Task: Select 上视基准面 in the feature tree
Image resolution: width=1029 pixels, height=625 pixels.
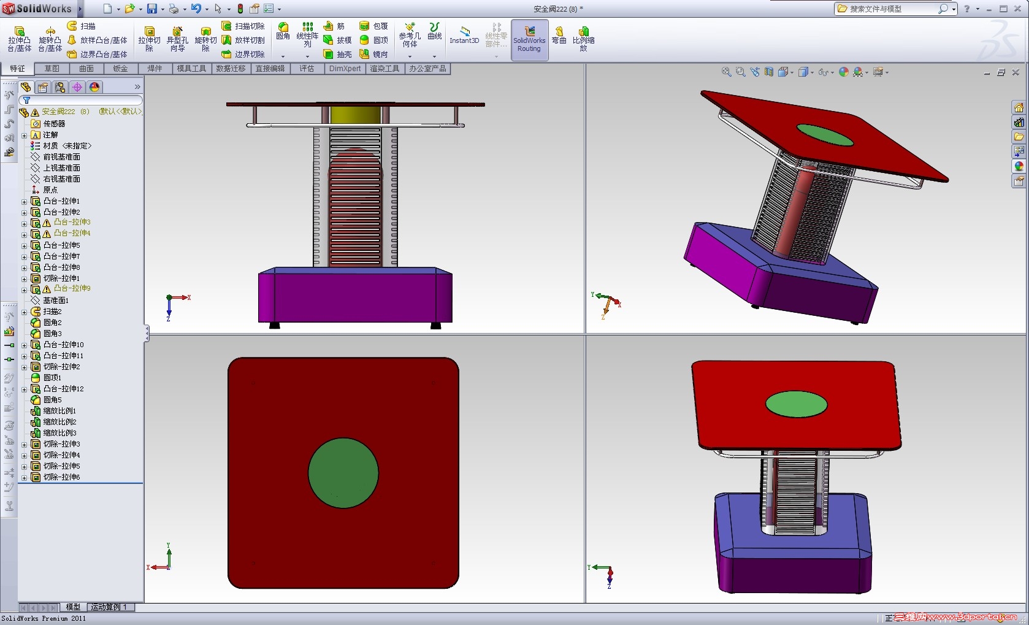Action: coord(61,168)
